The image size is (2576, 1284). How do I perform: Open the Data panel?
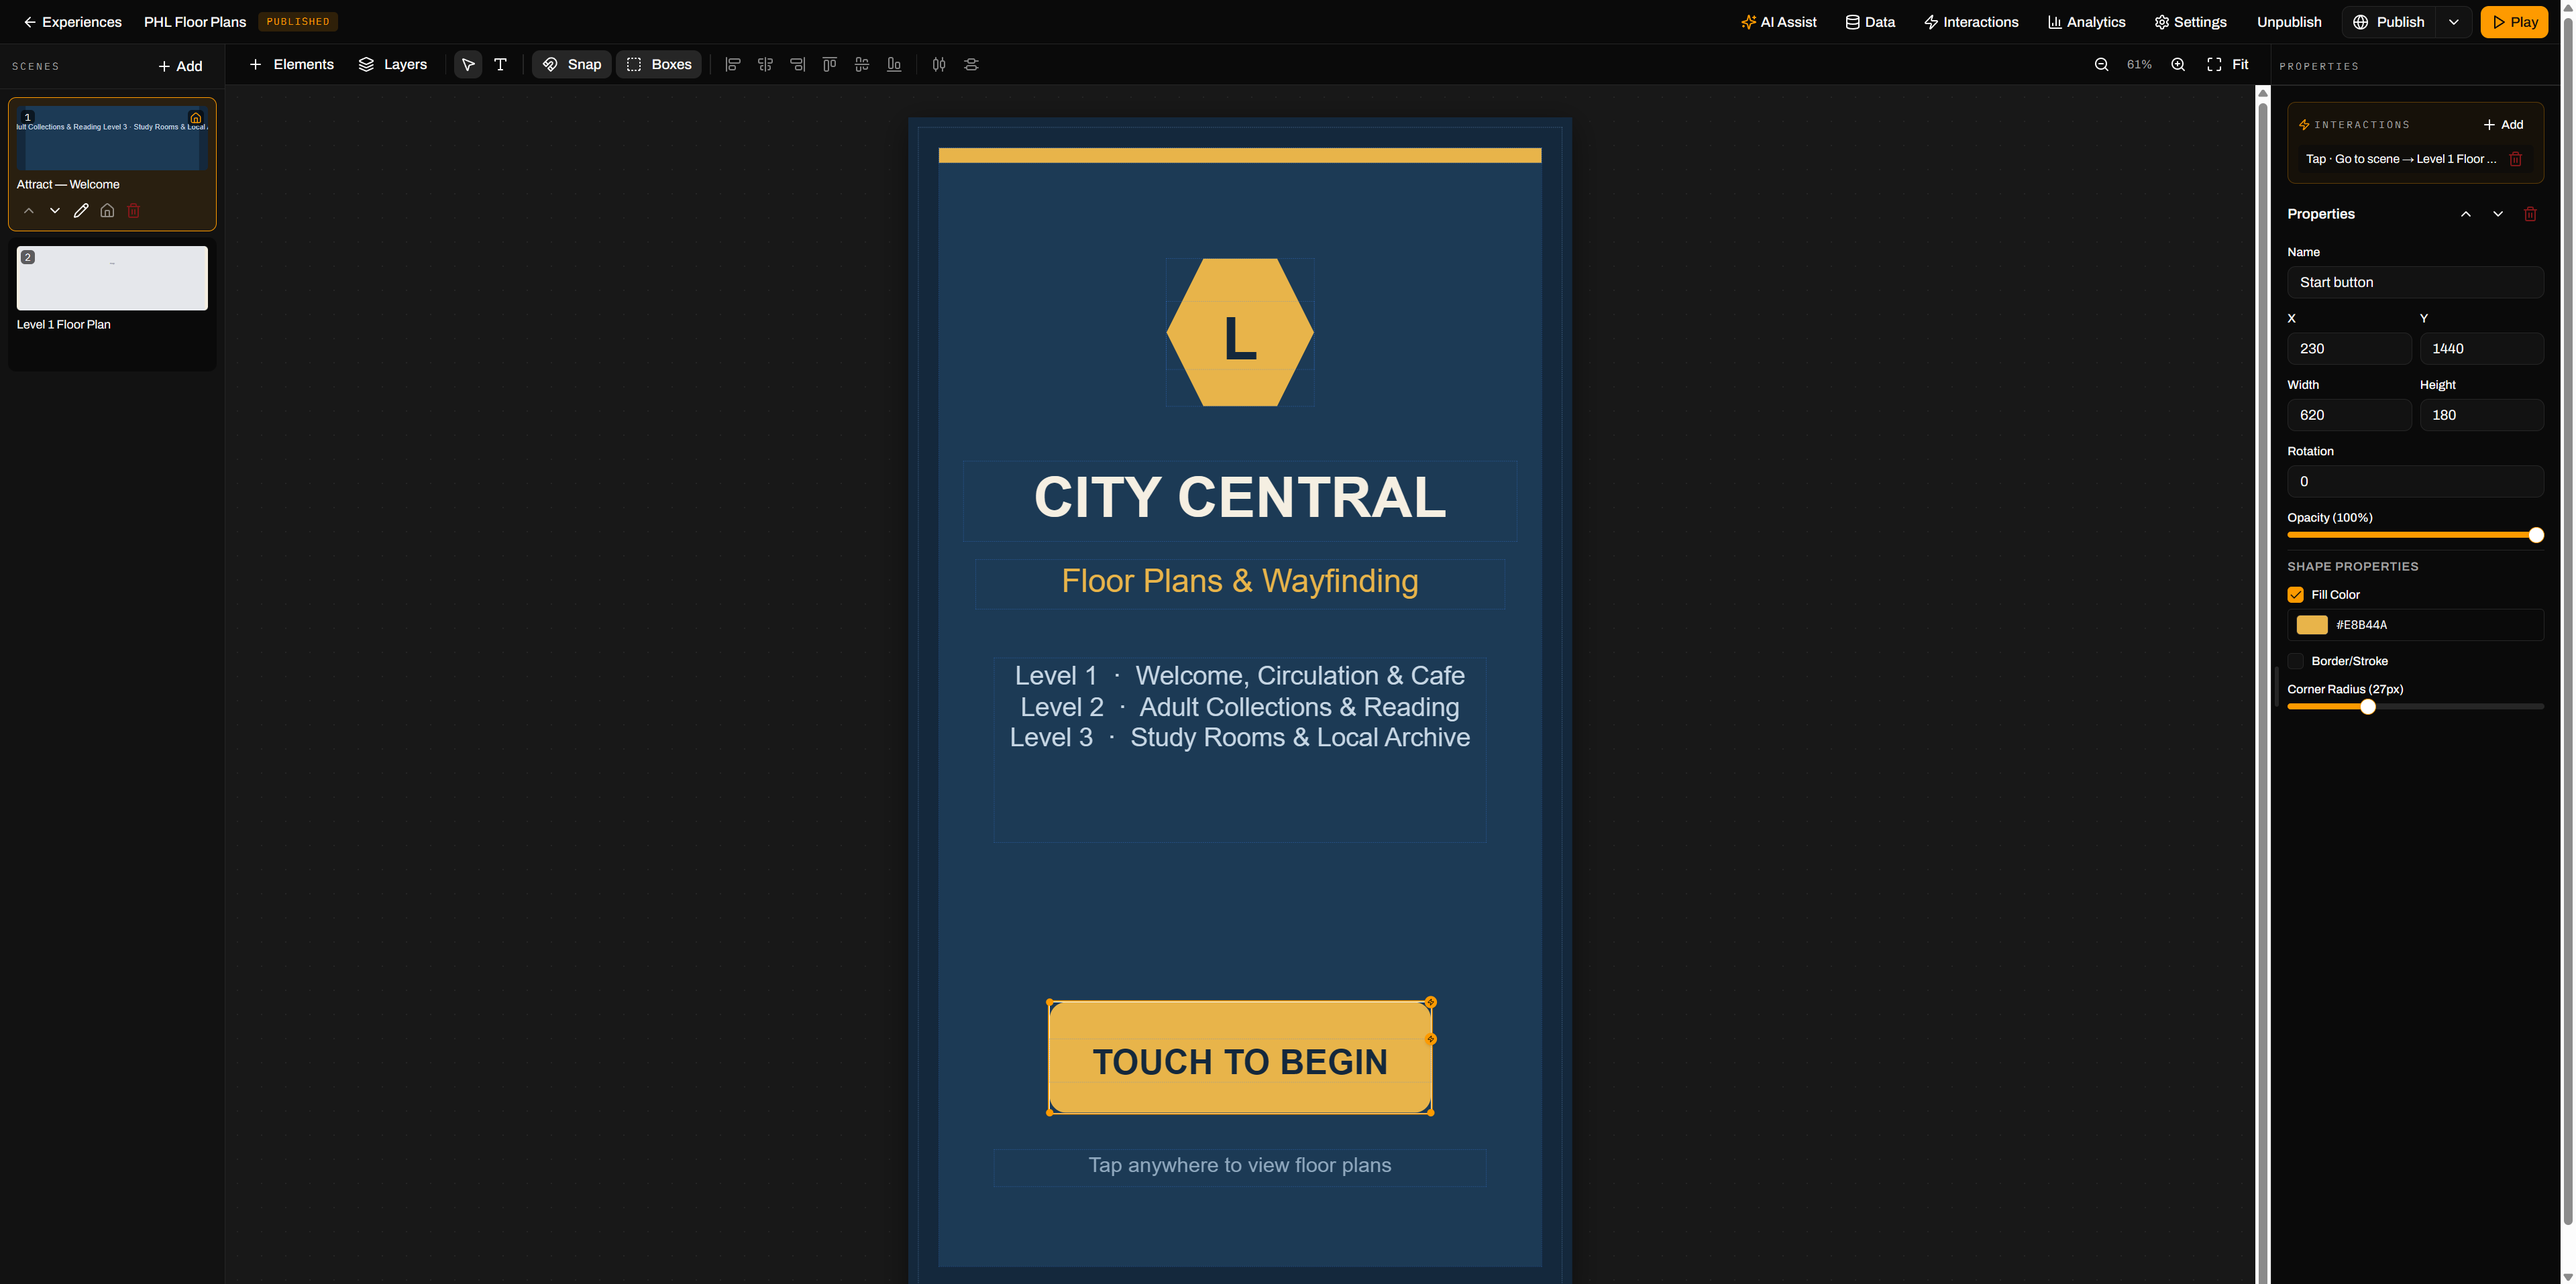[x=1870, y=22]
